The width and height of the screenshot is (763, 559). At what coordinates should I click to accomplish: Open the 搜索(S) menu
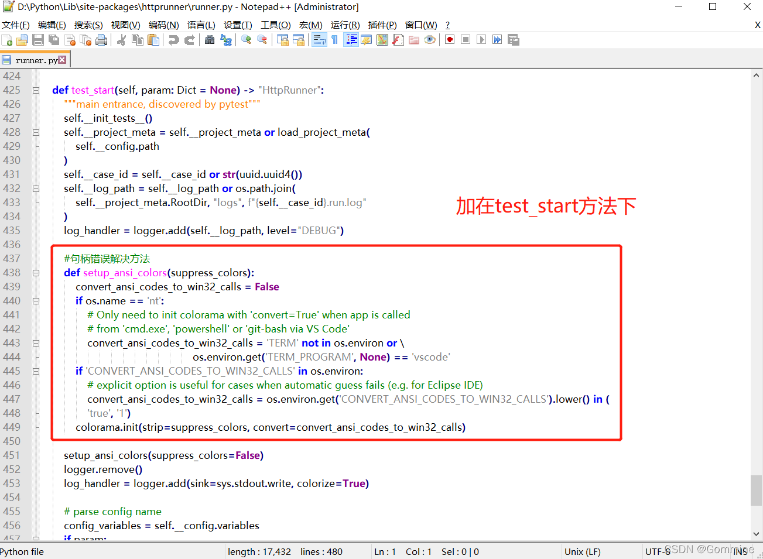[88, 25]
